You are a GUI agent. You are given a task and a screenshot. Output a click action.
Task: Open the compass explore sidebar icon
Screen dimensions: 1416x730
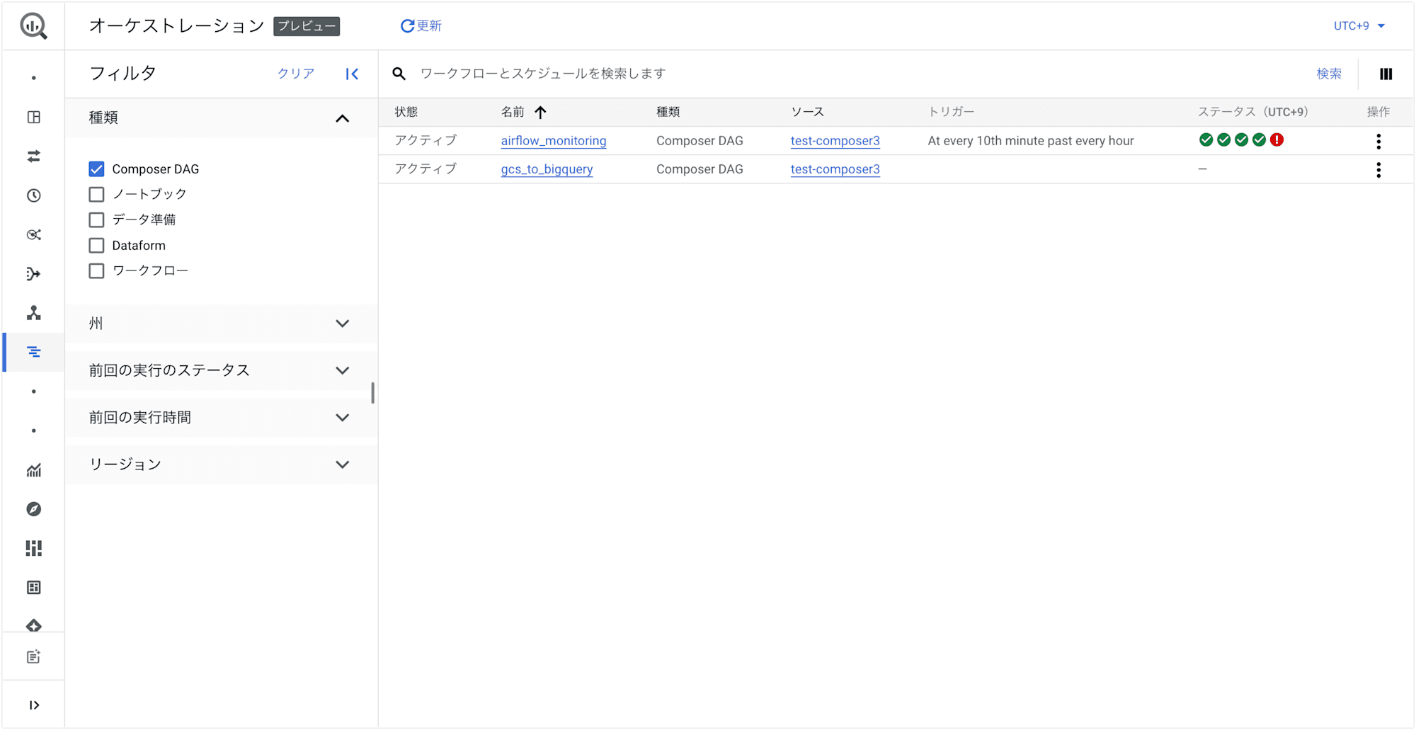[x=33, y=509]
